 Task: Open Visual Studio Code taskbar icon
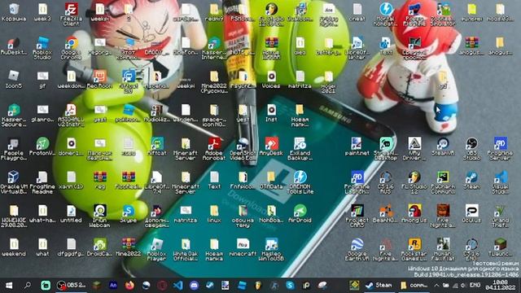coord(178,285)
